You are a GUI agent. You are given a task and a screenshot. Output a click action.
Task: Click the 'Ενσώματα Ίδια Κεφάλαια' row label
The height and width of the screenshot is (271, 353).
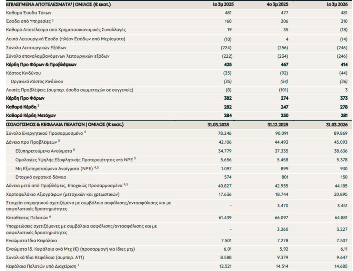tap(31, 240)
